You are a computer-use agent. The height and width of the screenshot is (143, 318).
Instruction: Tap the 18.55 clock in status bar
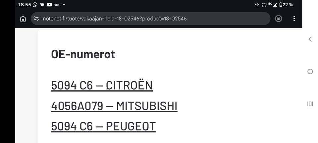pyautogui.click(x=24, y=5)
